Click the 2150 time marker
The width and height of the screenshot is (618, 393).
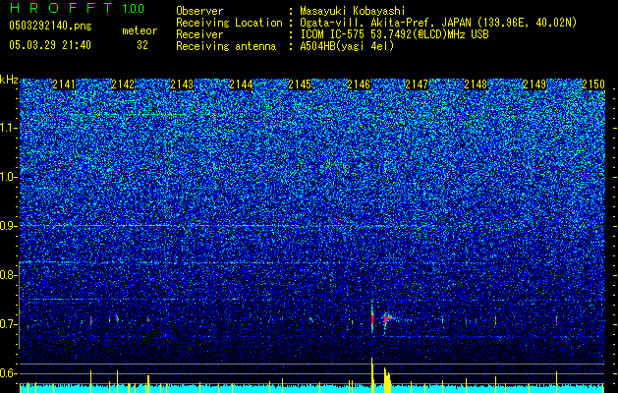[x=593, y=84]
